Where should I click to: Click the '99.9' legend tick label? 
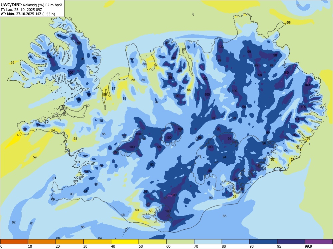[308, 246]
